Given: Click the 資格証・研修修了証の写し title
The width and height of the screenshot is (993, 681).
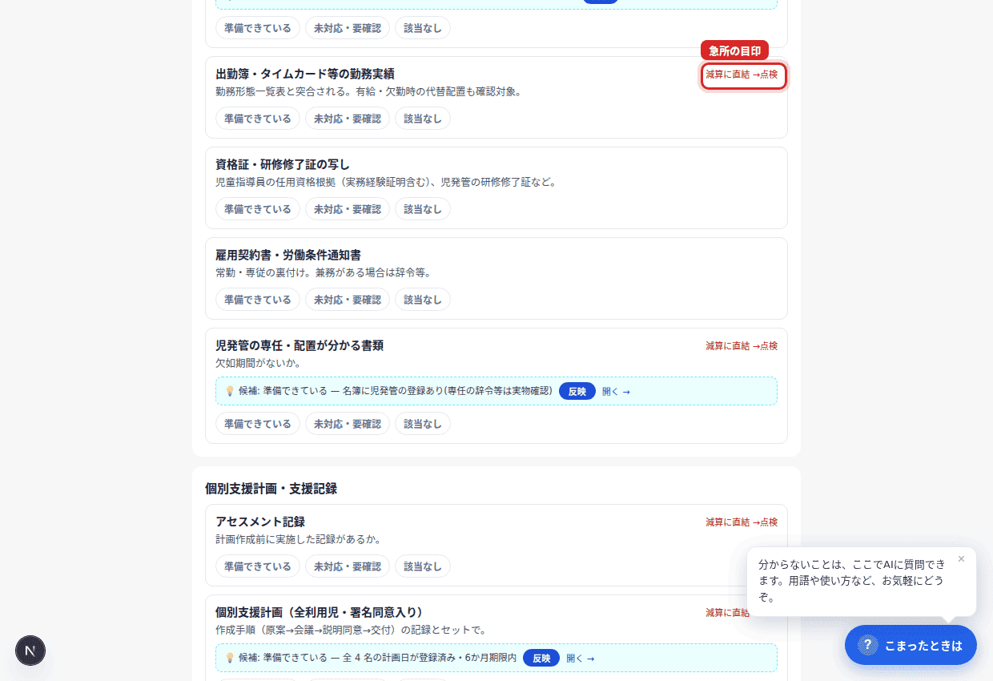Looking at the screenshot, I should pyautogui.click(x=283, y=164).
